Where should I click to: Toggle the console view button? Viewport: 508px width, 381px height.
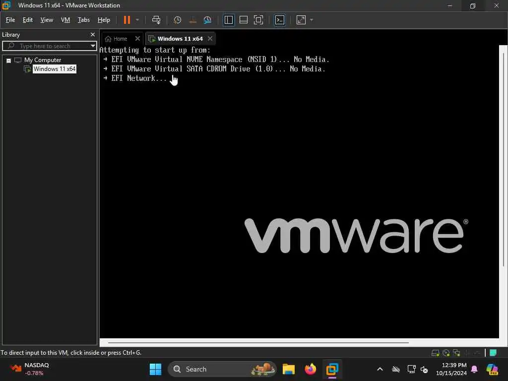coord(280,20)
